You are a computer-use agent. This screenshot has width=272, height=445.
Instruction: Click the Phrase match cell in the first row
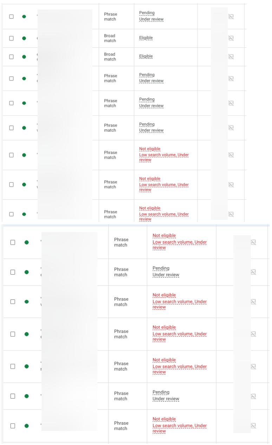point(111,17)
